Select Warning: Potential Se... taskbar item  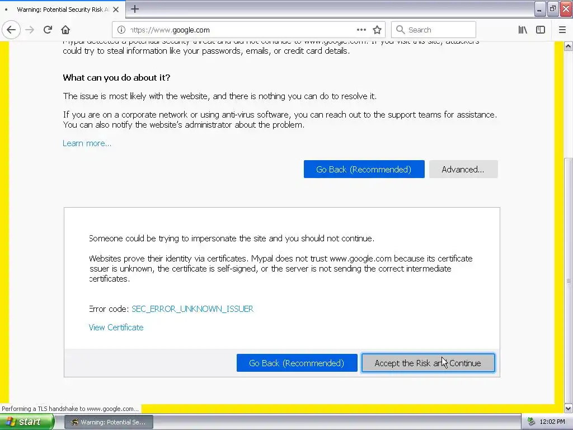click(109, 422)
